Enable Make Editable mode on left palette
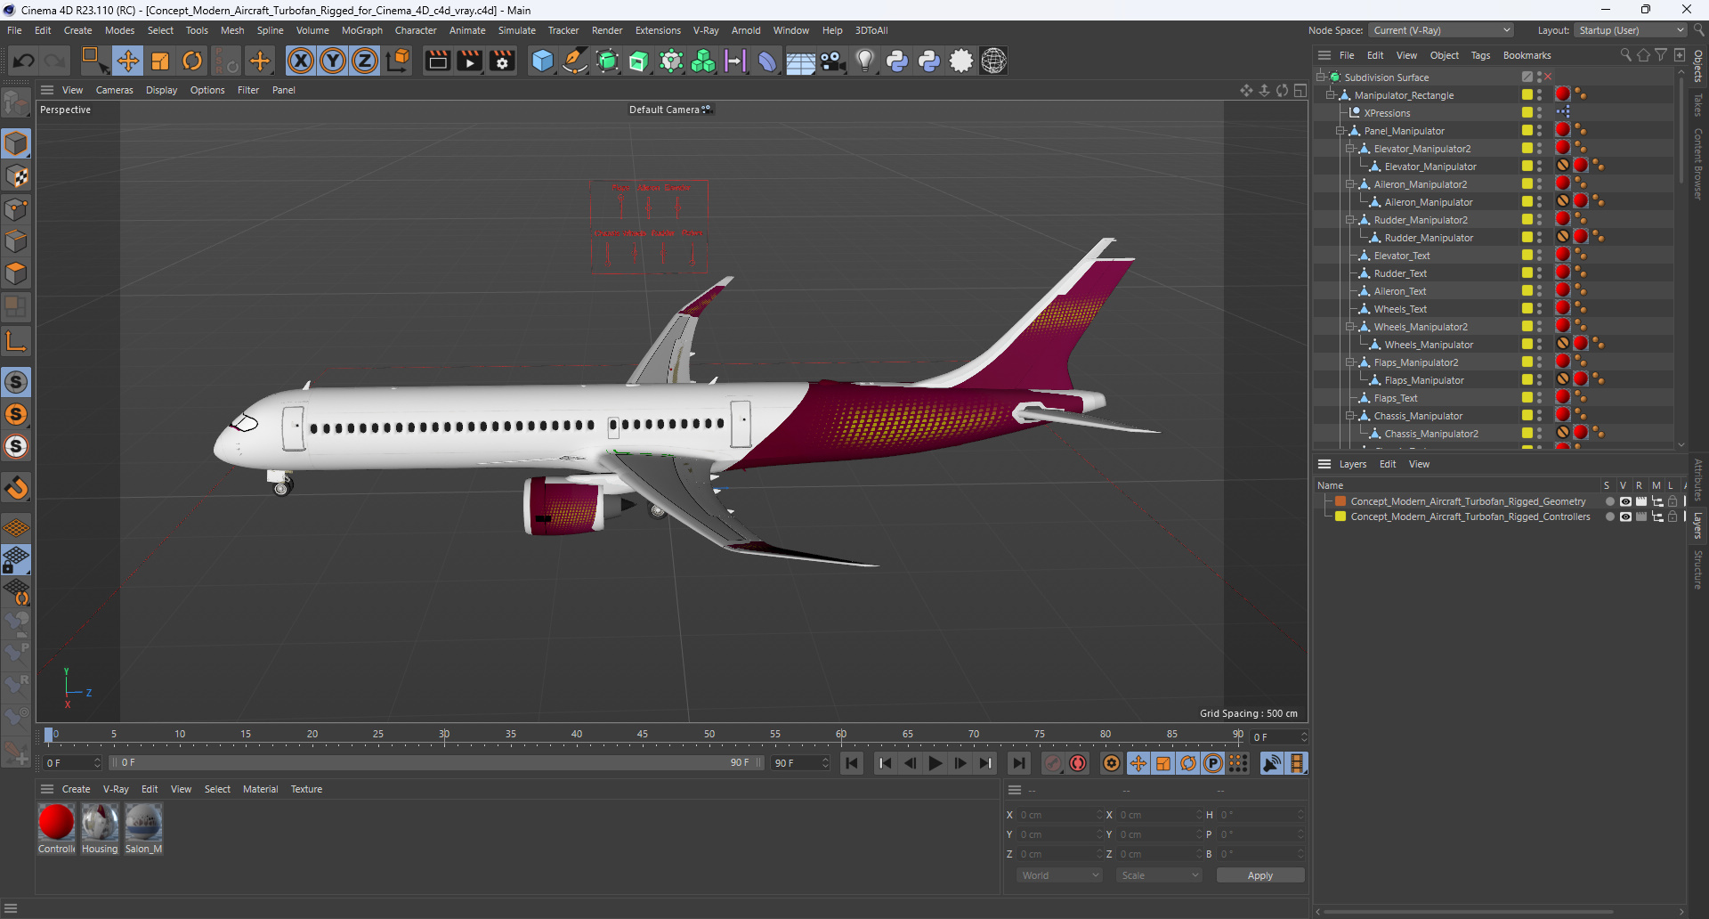 point(16,104)
